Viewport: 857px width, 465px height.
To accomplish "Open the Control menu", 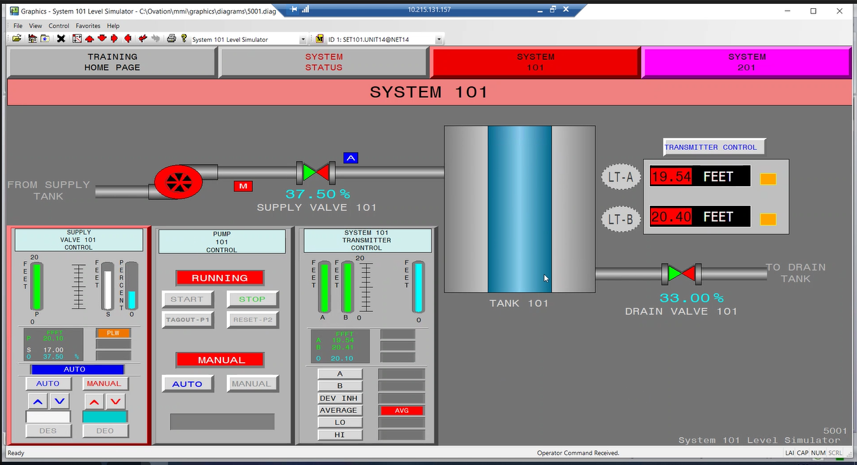I will (59, 26).
